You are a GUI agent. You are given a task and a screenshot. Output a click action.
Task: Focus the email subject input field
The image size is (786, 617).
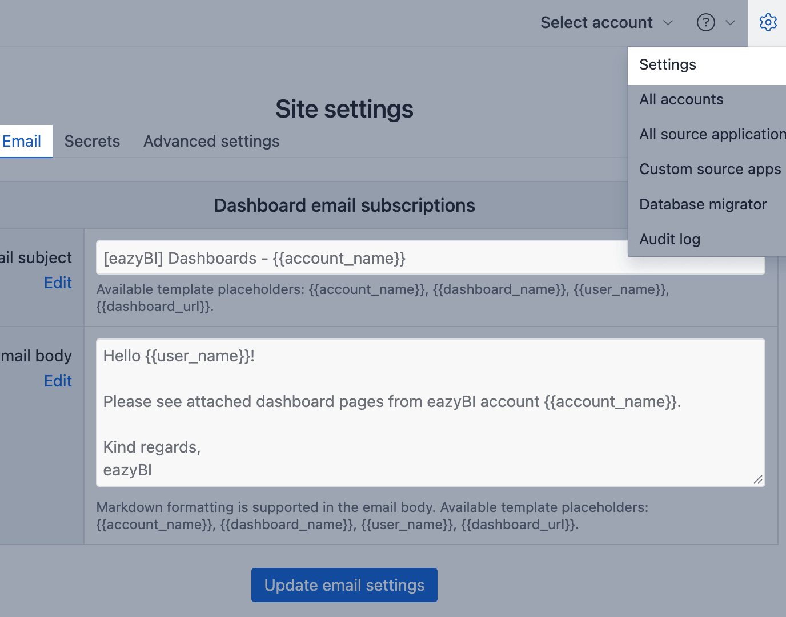click(x=431, y=258)
